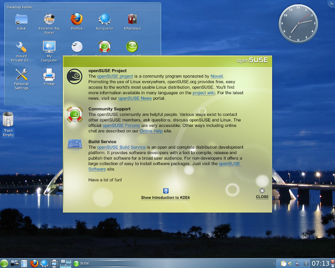
Task: Follow the openSUSE project link
Action: [115, 76]
